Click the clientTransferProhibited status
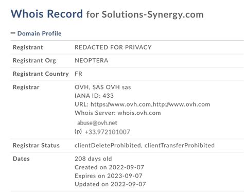The image size is (244, 192). pyautogui.click(x=180, y=145)
